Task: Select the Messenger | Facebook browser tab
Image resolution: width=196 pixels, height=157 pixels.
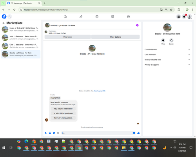Action: [24, 3]
